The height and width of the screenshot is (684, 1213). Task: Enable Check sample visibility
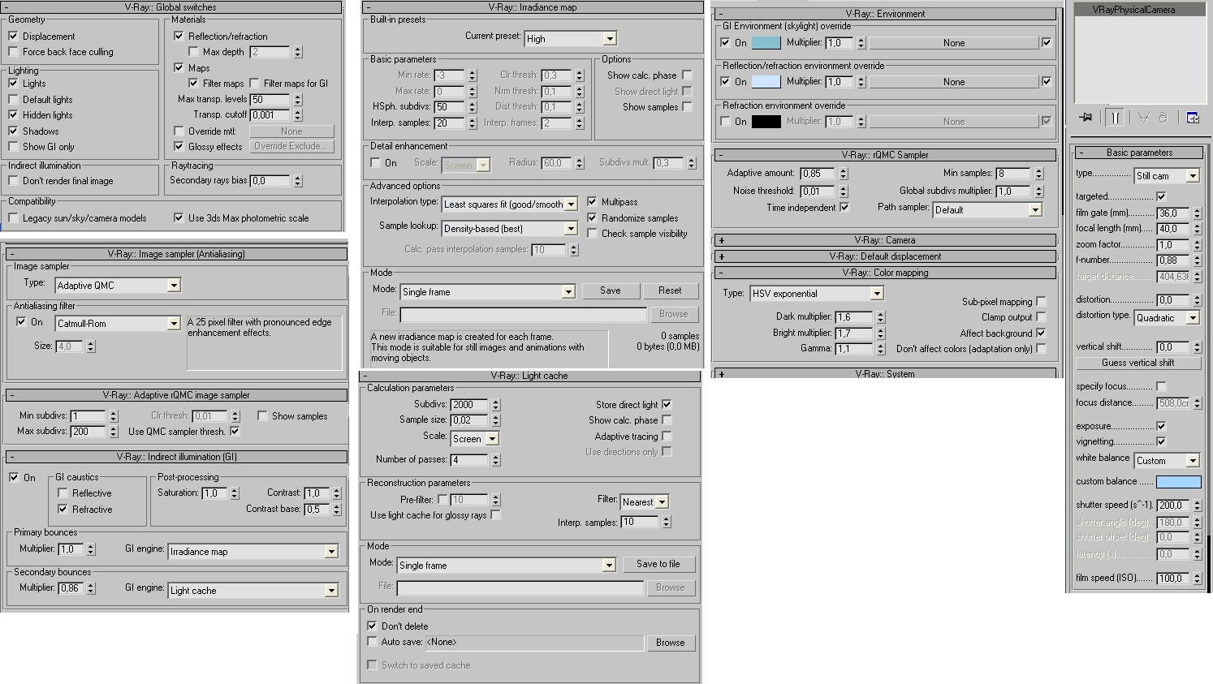pos(592,234)
